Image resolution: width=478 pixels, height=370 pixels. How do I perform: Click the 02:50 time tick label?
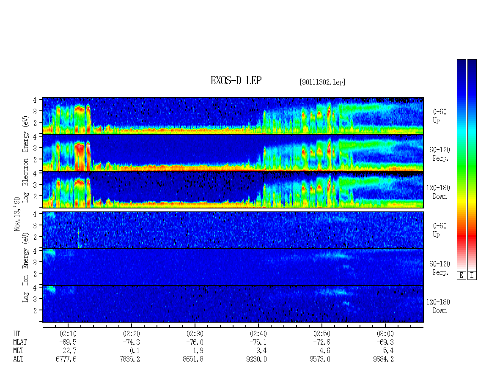321,334
